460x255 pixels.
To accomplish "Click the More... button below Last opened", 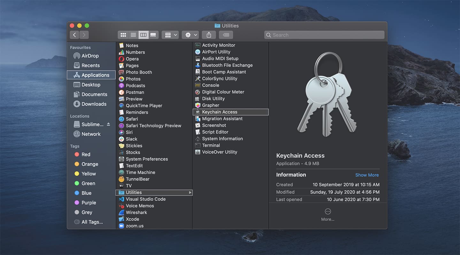I will click(327, 211).
